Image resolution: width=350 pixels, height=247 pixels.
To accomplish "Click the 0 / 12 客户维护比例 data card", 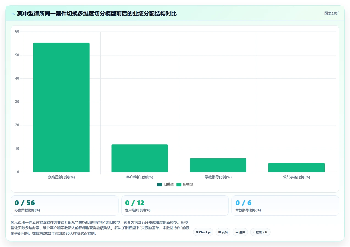I will [x=175, y=206].
